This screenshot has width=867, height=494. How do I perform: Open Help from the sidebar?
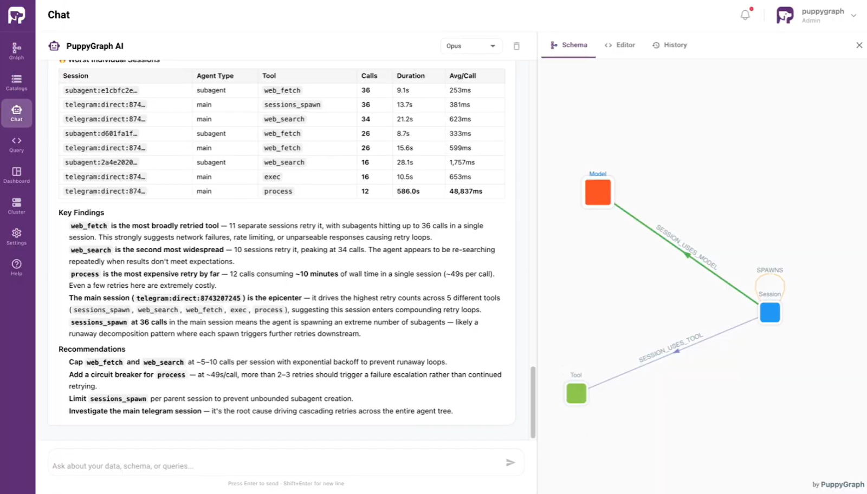16,268
